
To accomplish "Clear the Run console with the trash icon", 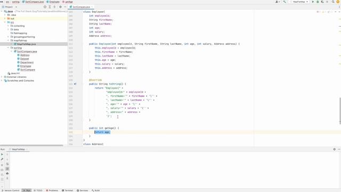I will tap(7, 178).
